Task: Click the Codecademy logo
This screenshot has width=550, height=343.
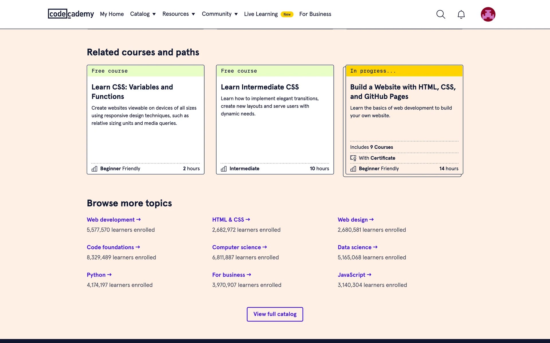Action: tap(71, 14)
